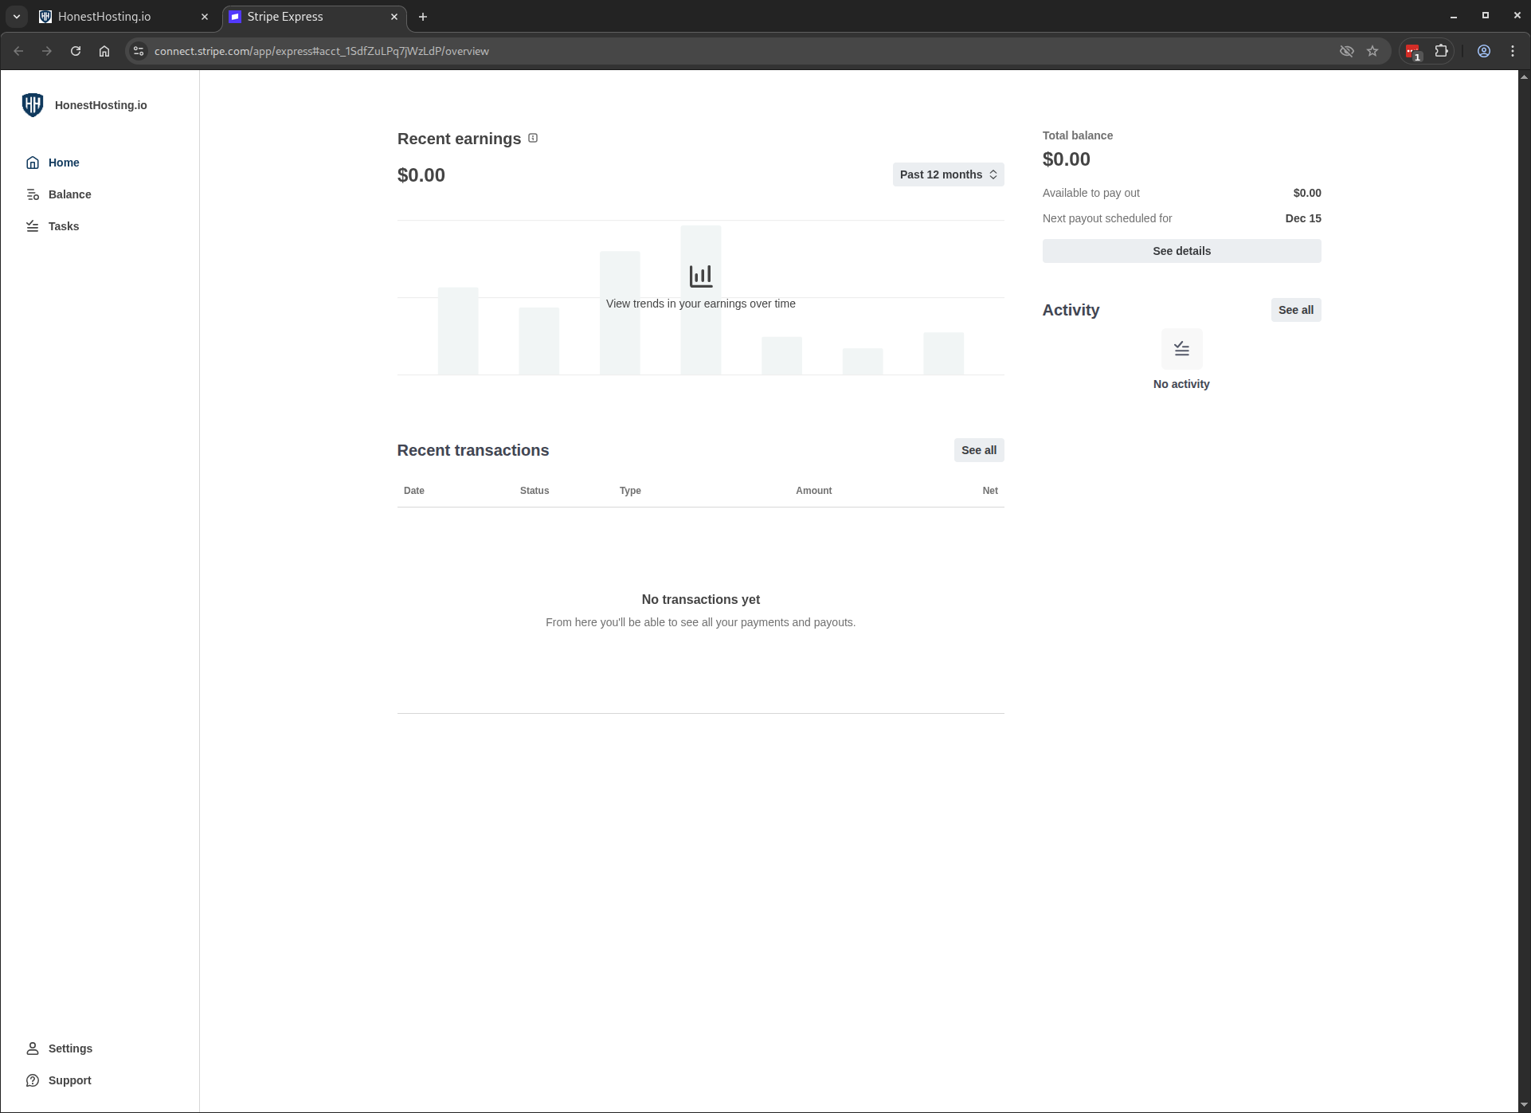1531x1113 pixels.
Task: Open Settings in the sidebar
Action: pyautogui.click(x=70, y=1048)
